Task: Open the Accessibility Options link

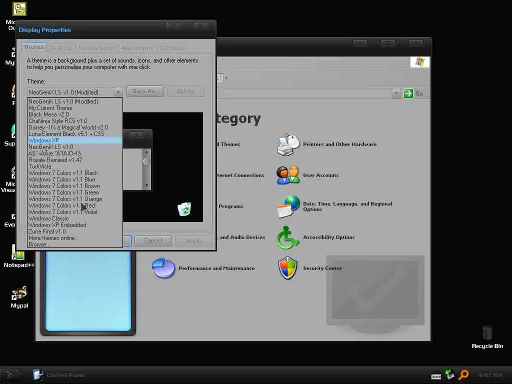Action: click(328, 237)
